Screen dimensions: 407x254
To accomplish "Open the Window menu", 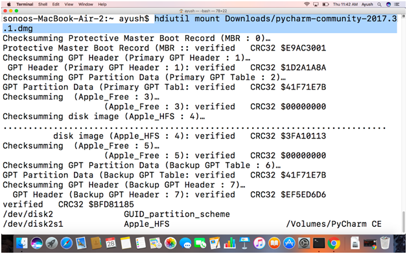I will pos(86,4).
